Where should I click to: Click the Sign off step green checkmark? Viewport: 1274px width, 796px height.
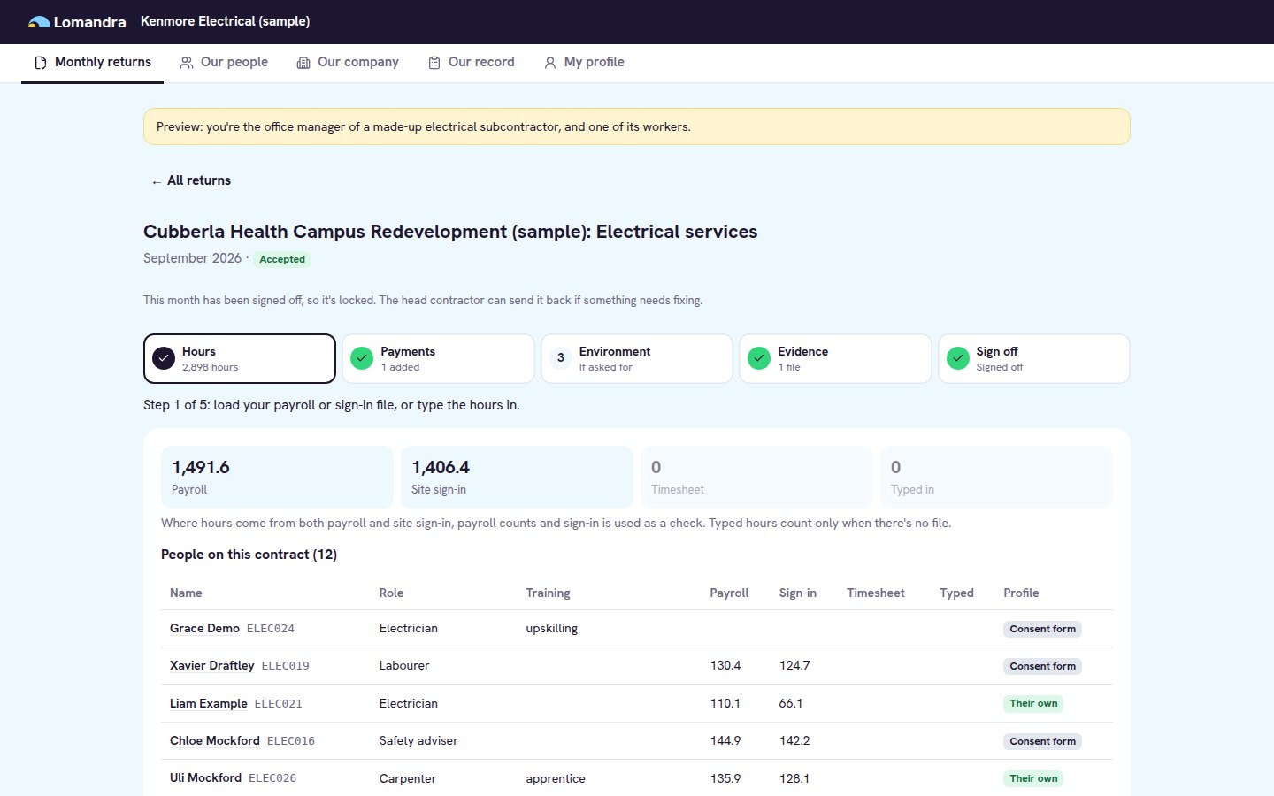click(958, 358)
